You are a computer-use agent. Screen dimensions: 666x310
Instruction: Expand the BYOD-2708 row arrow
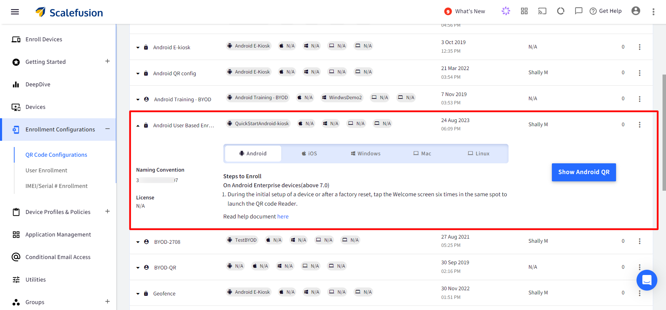click(138, 242)
